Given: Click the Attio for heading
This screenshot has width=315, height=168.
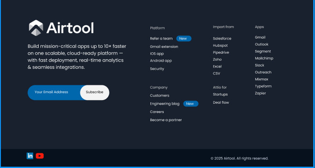Looking at the screenshot, I should [x=219, y=87].
